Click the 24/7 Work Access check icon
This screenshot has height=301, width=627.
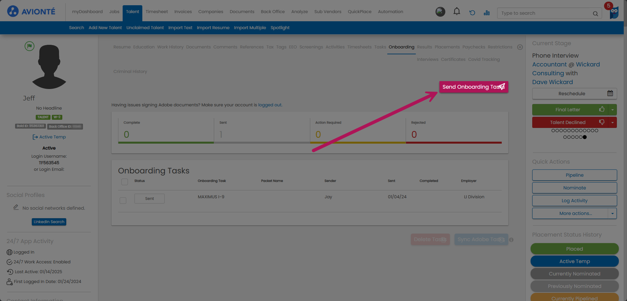coord(10,262)
